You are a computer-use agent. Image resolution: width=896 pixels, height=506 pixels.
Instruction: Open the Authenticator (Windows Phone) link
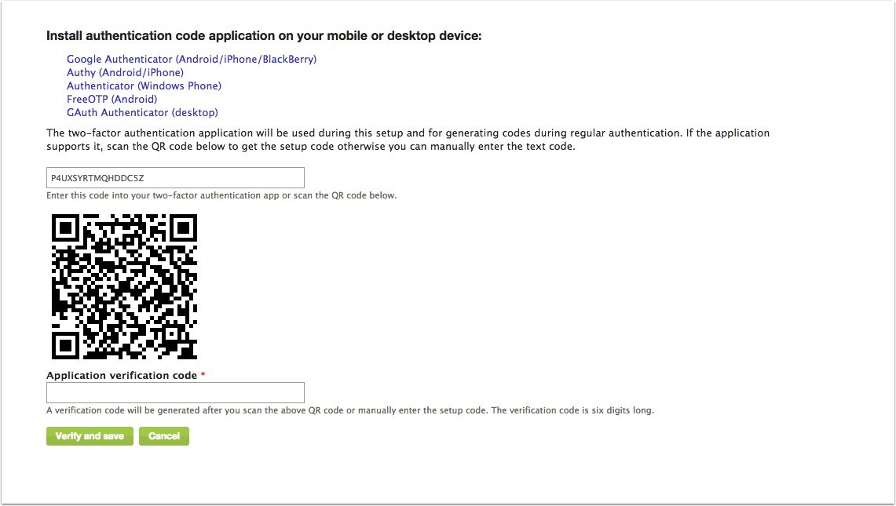pos(144,86)
